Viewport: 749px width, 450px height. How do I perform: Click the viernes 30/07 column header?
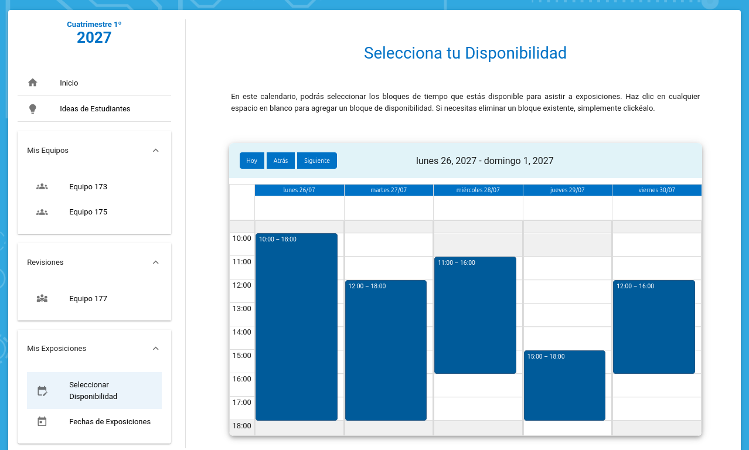pyautogui.click(x=656, y=190)
